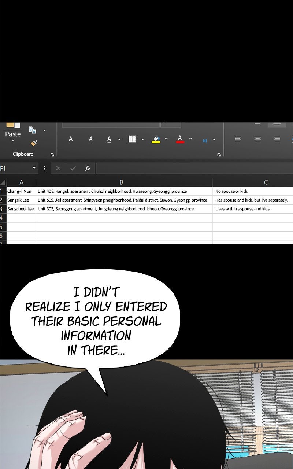Expand the borders dropdown arrow
293x469 pixels.
point(142,139)
